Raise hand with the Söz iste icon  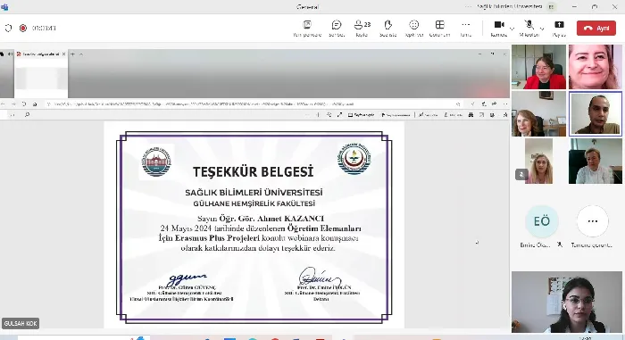(387, 25)
